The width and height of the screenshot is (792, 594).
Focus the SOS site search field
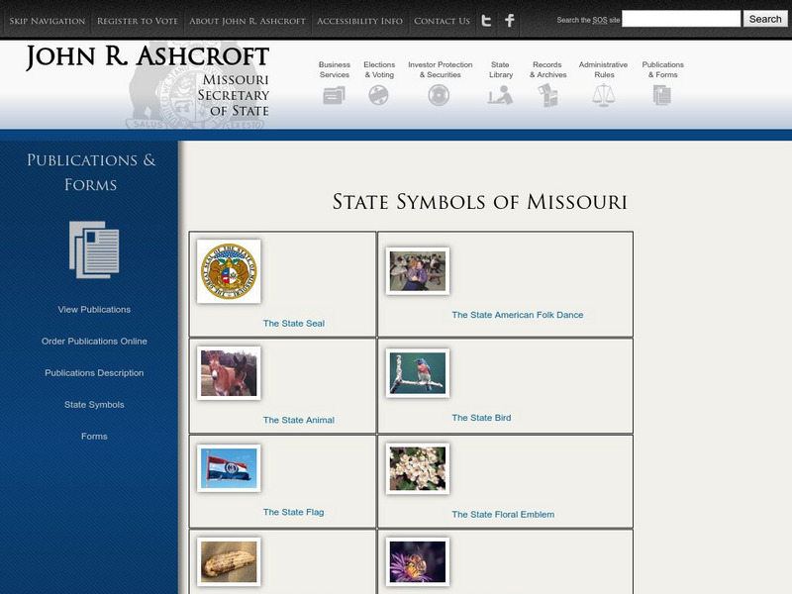tap(681, 19)
